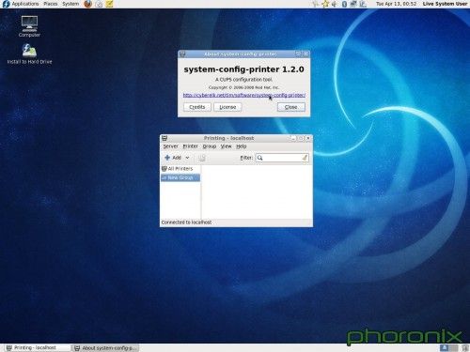
Task: Open the Printer menu in Printing window
Action: (x=190, y=146)
